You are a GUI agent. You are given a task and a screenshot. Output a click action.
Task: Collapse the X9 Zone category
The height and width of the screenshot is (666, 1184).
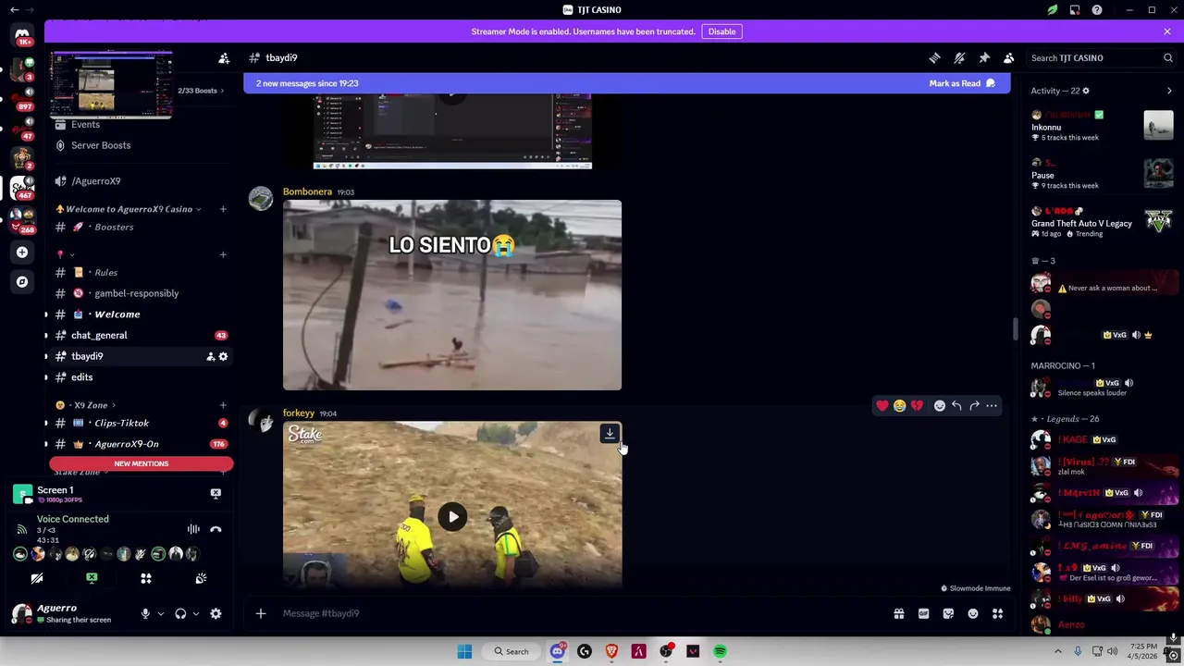click(91, 405)
